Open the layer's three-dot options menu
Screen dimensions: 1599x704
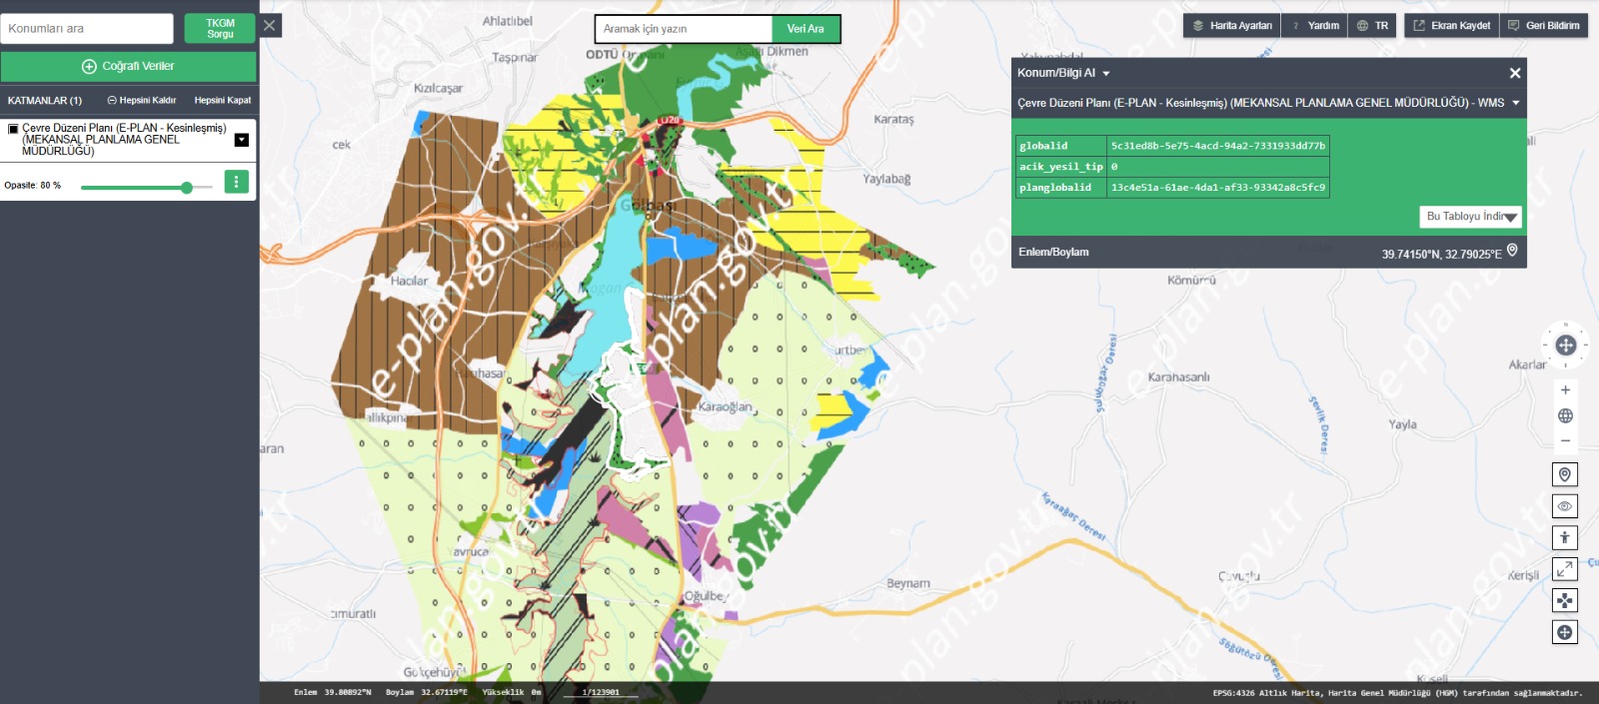pos(236,182)
